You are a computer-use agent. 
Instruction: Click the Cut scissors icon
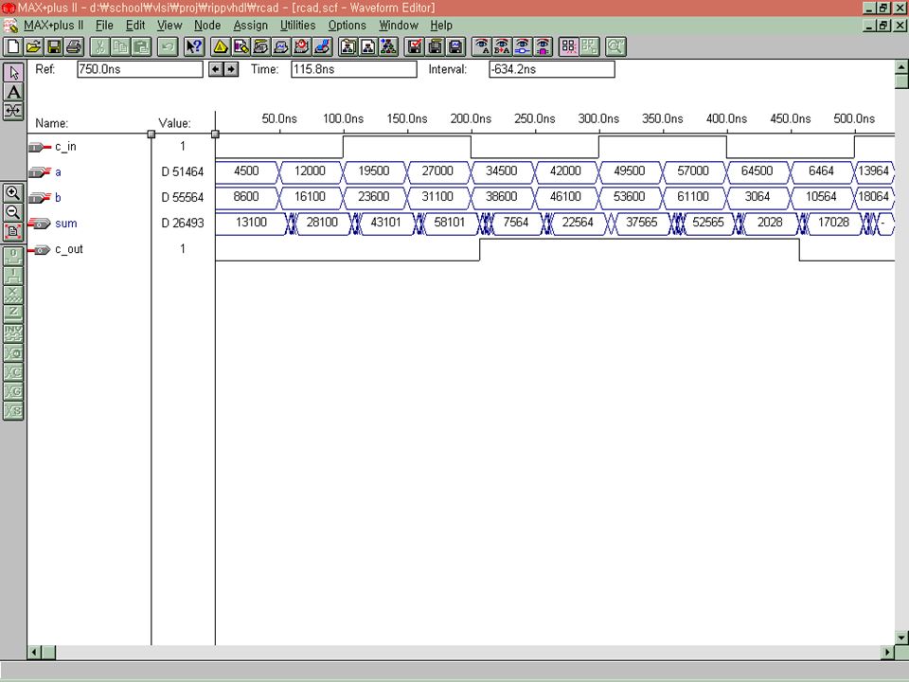99,46
